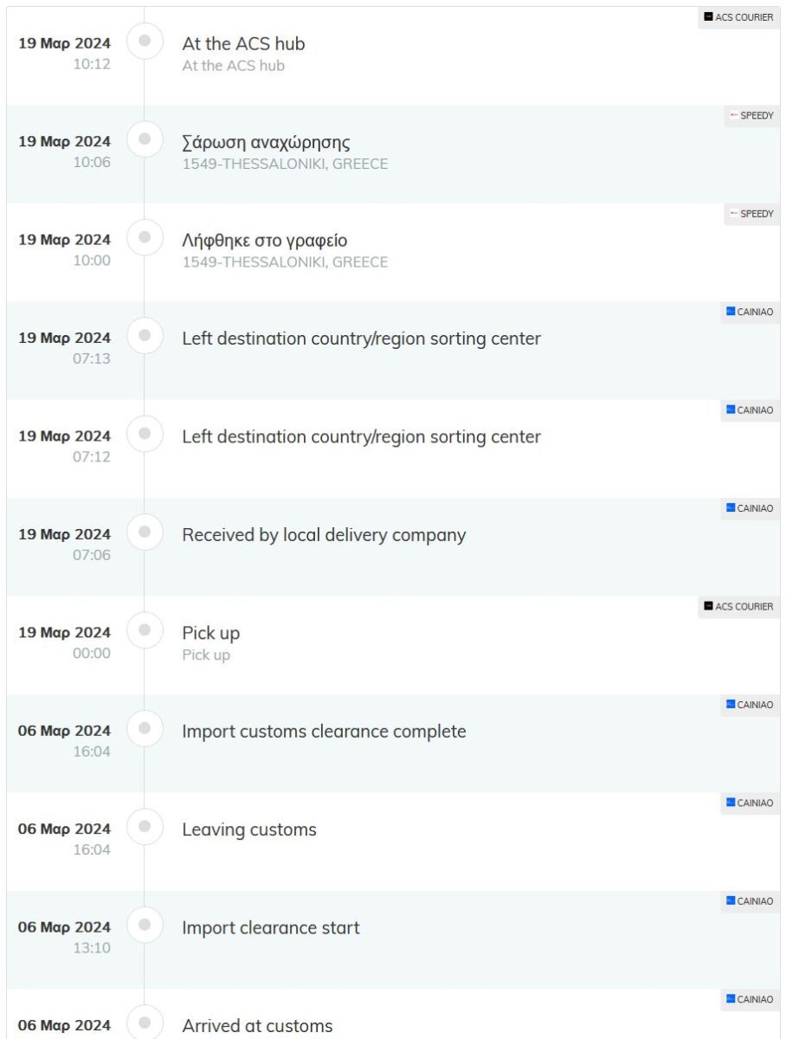The height and width of the screenshot is (1039, 786).
Task: Click timeline dot for Leaving customs
Action: click(x=145, y=826)
